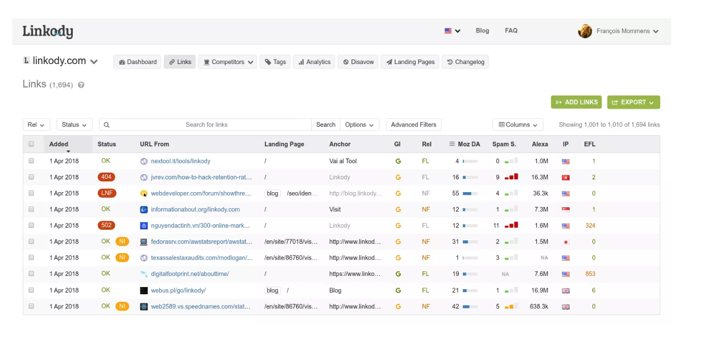Click the Moz DA bar for webdeveloper.com row

coord(470,194)
